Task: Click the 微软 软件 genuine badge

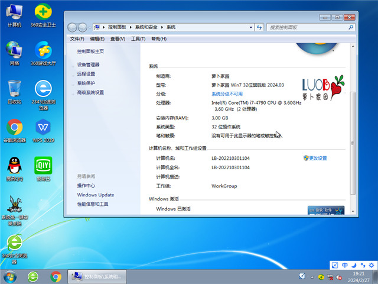Action: point(326,210)
